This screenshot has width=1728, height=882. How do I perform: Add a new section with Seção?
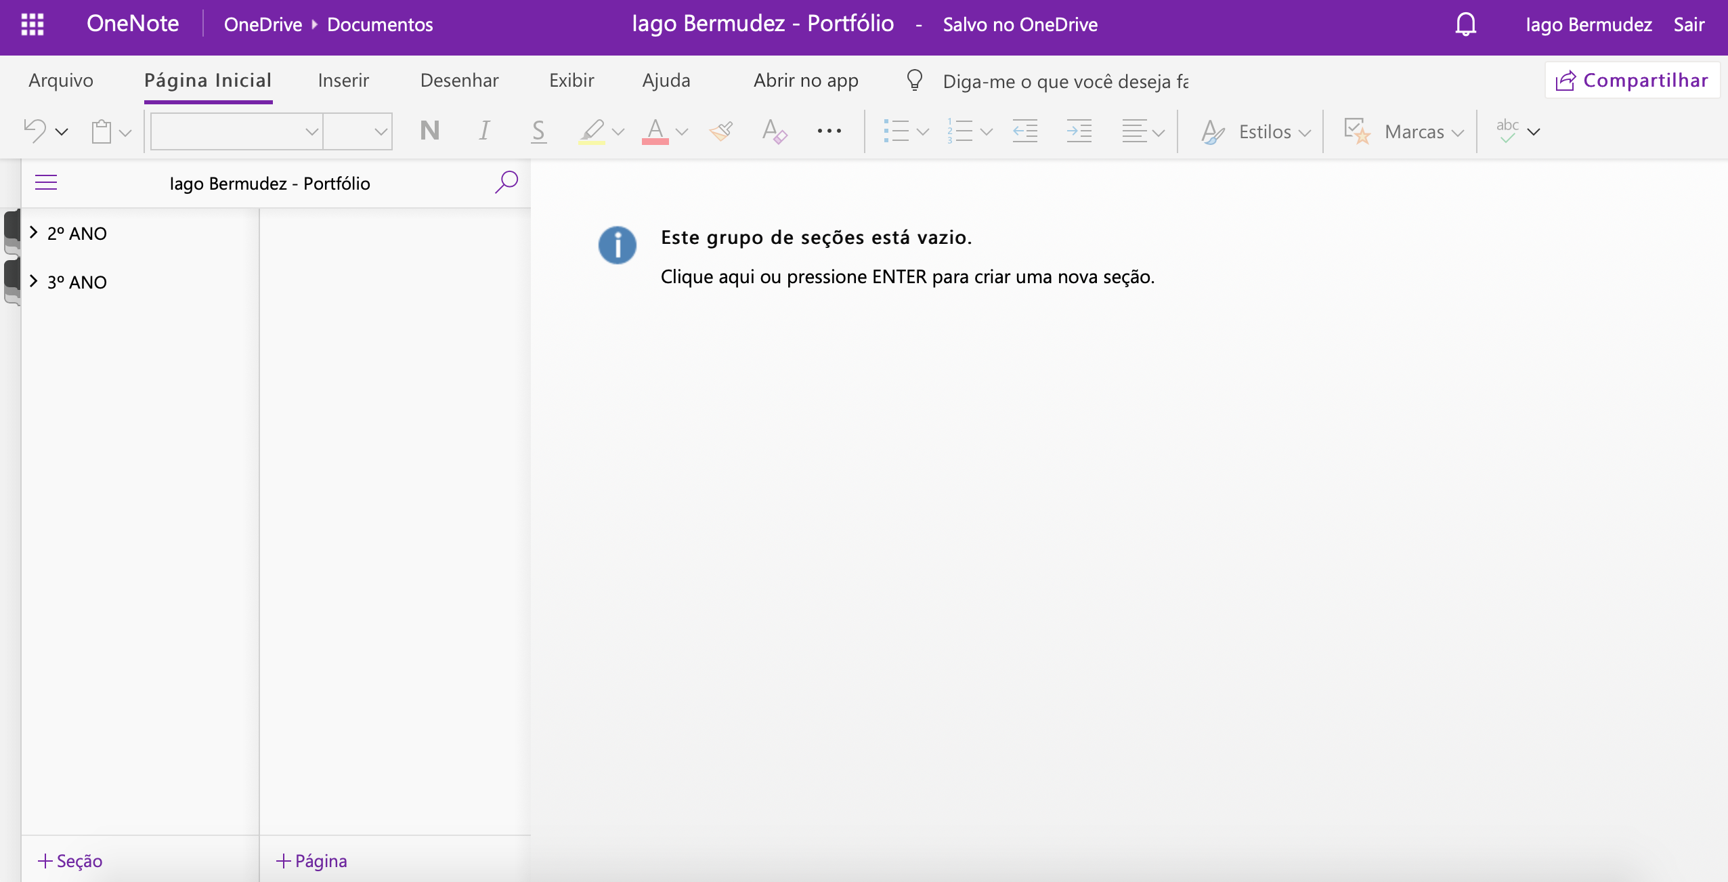pos(70,861)
